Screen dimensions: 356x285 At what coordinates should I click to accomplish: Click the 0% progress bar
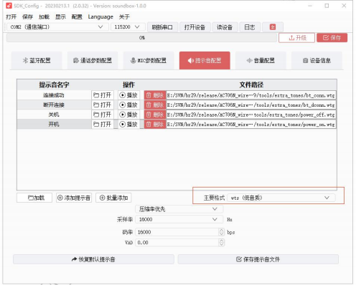point(141,38)
